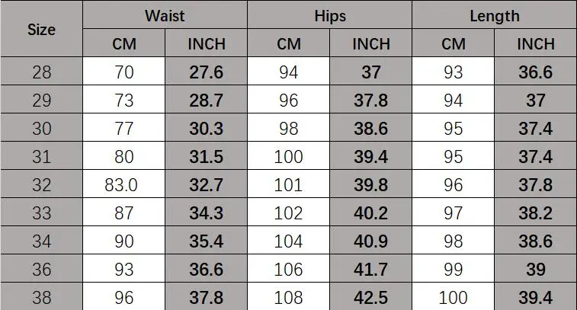Screen dimensions: 577x310
Task: Click the 41.7 hips inch cell
Action: 371,269
